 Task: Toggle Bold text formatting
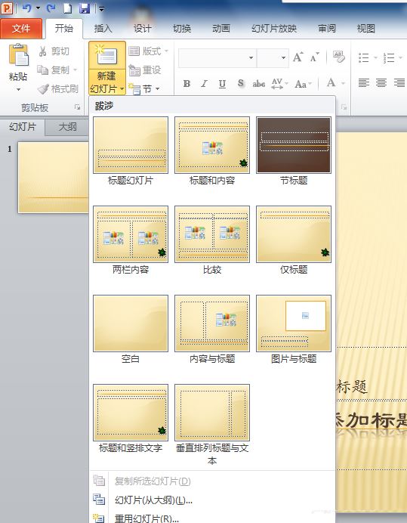(x=187, y=83)
